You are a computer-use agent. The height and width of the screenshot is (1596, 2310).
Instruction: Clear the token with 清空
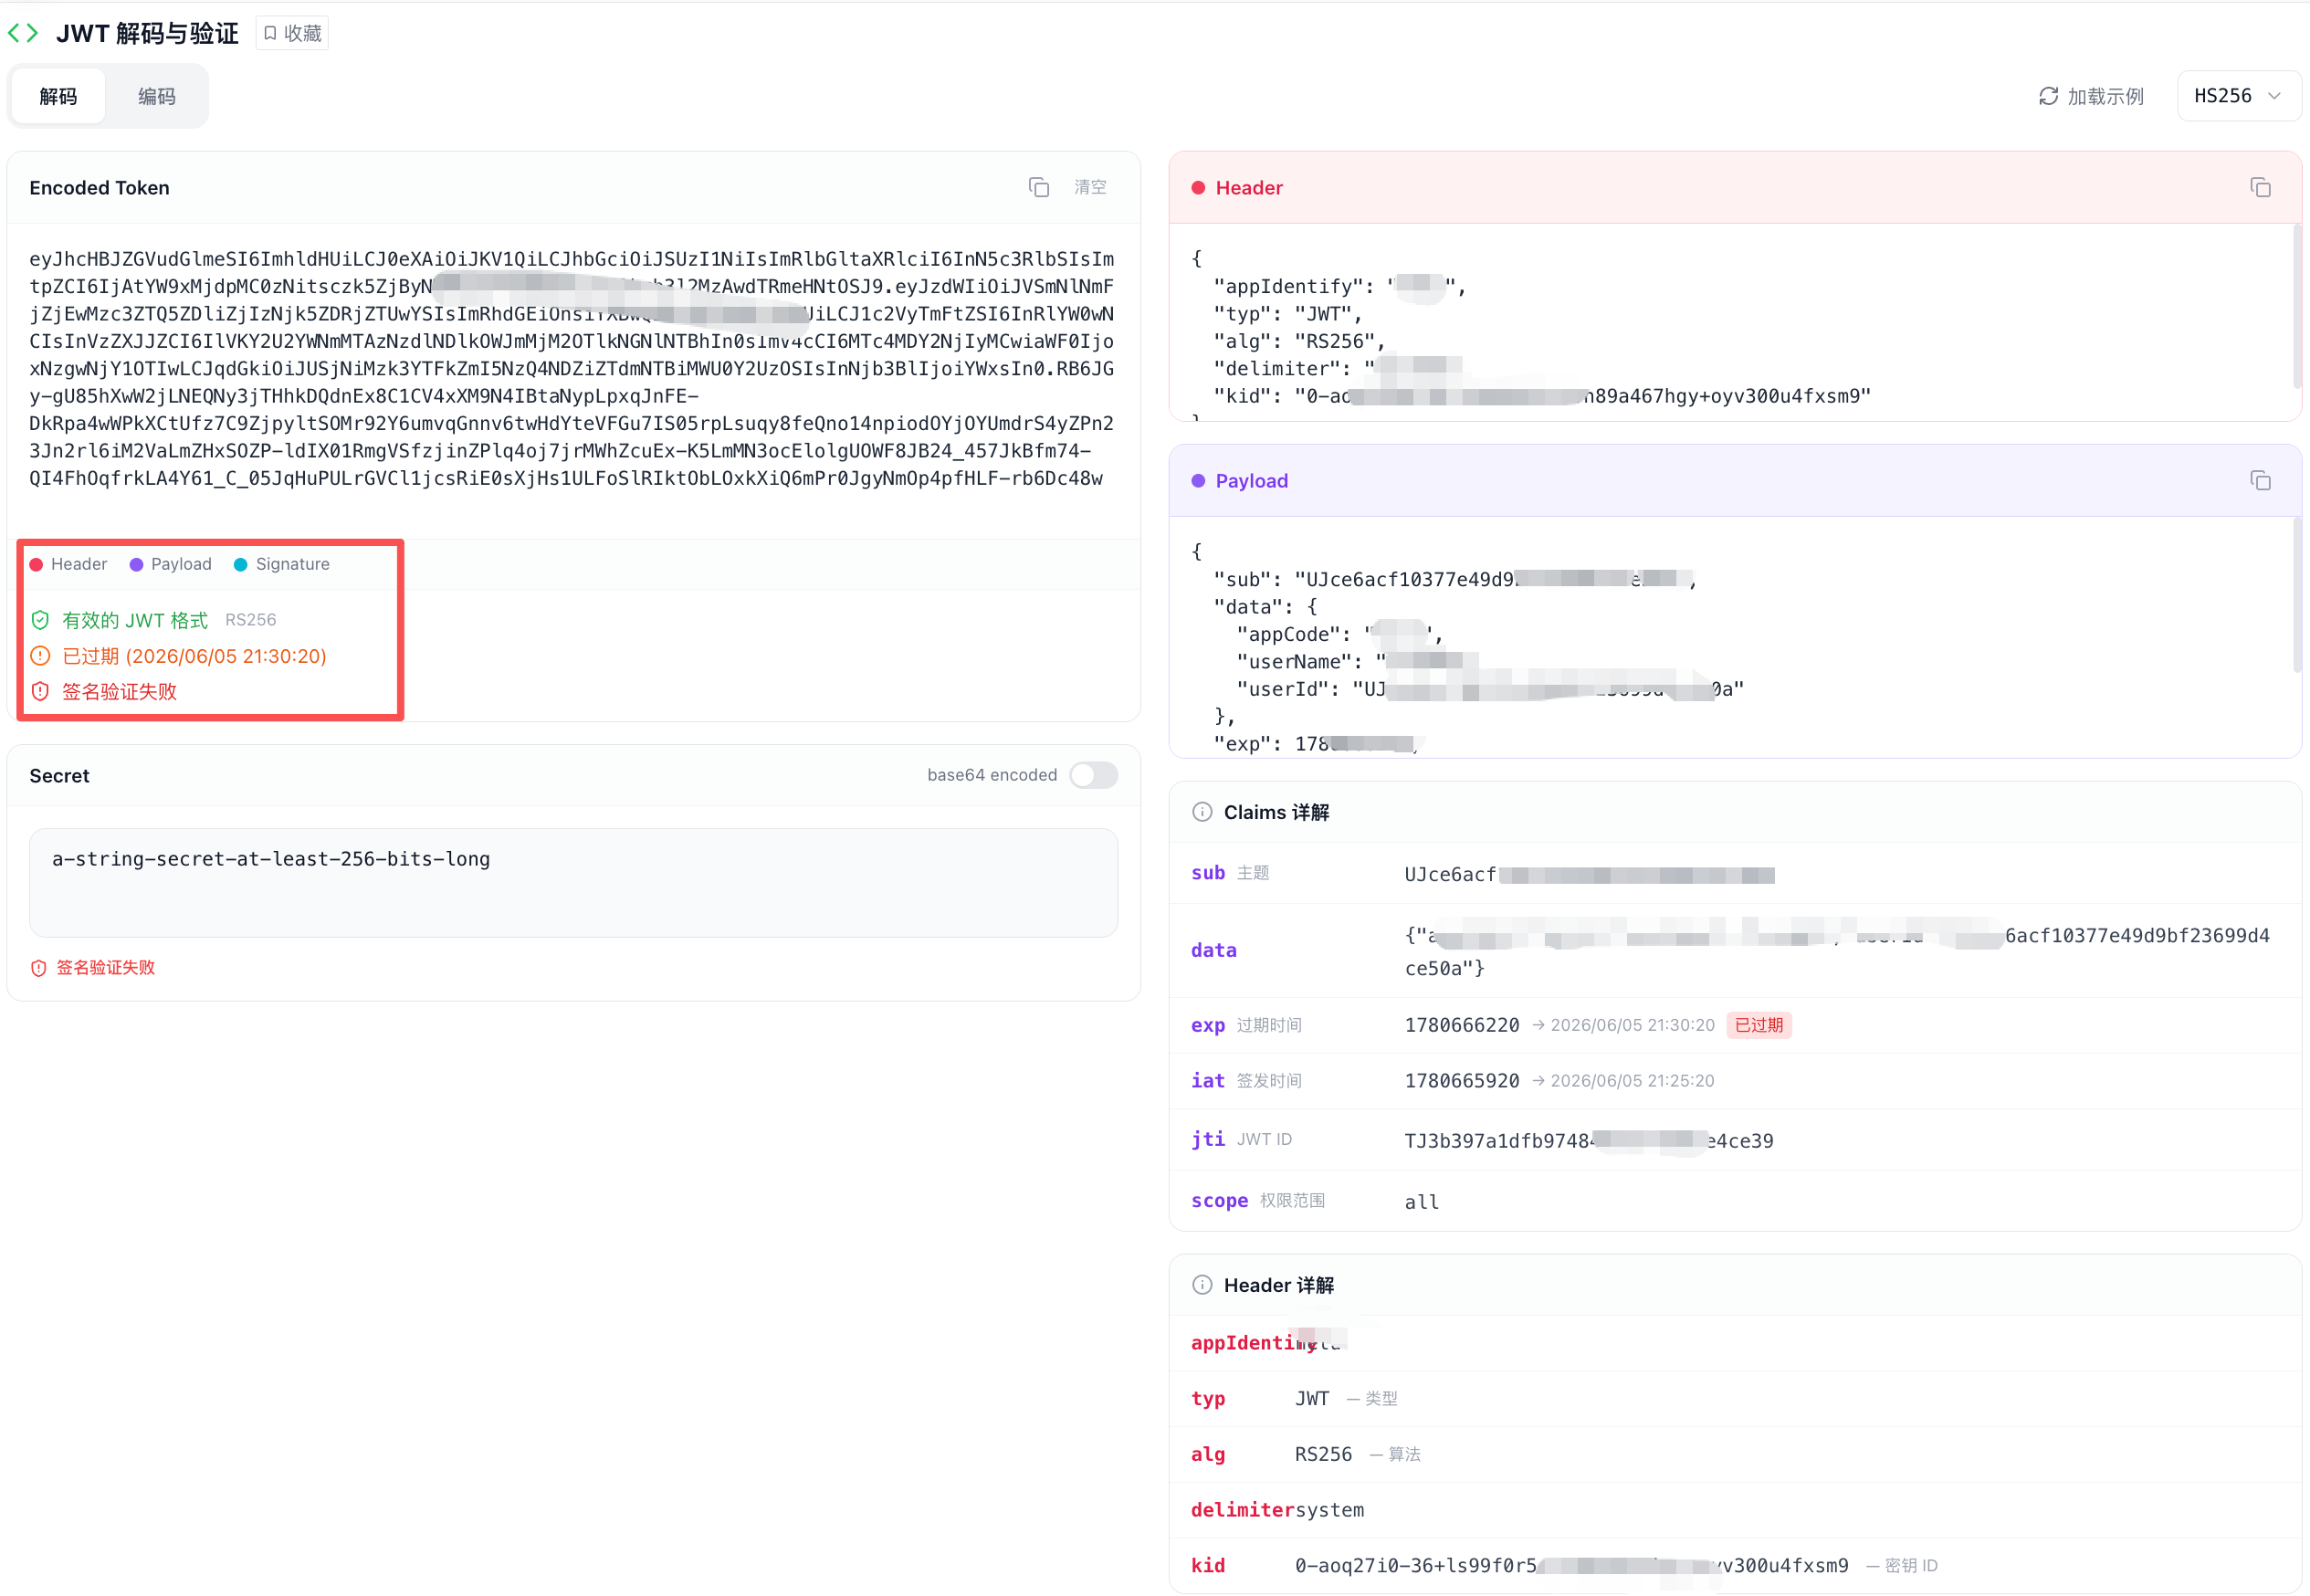pyautogui.click(x=1090, y=187)
